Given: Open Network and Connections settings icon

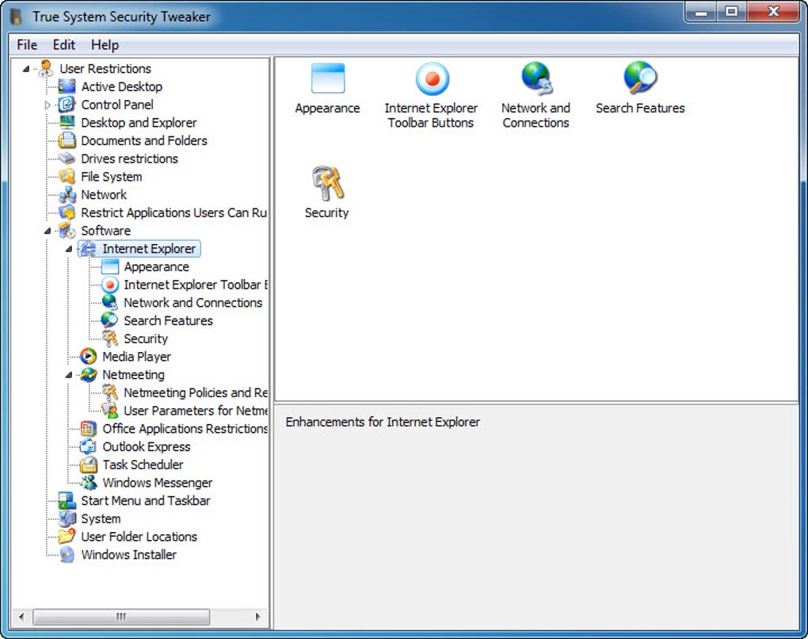Looking at the screenshot, I should coord(535,78).
